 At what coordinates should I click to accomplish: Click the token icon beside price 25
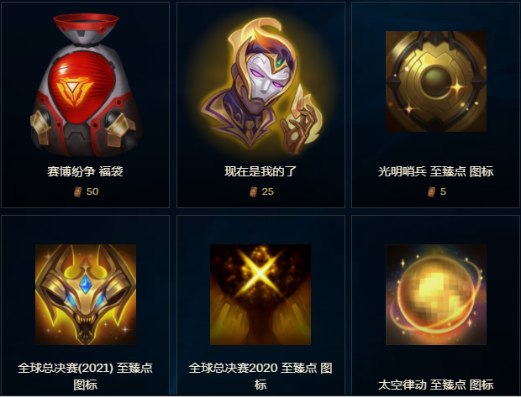[x=254, y=191]
